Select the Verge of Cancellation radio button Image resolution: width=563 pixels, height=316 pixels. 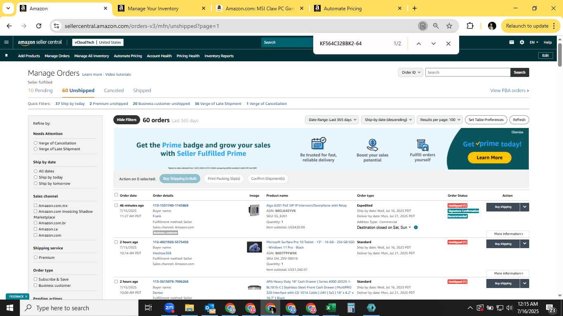(x=35, y=143)
